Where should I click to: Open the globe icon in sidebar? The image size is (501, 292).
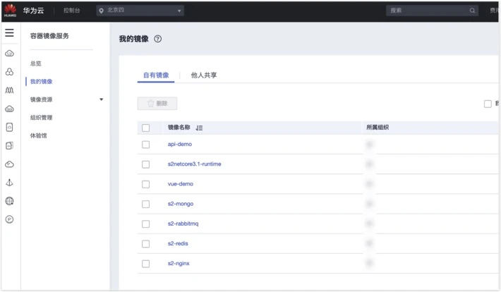10,201
